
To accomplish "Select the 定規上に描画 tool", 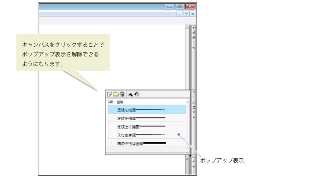I will click(147, 126).
